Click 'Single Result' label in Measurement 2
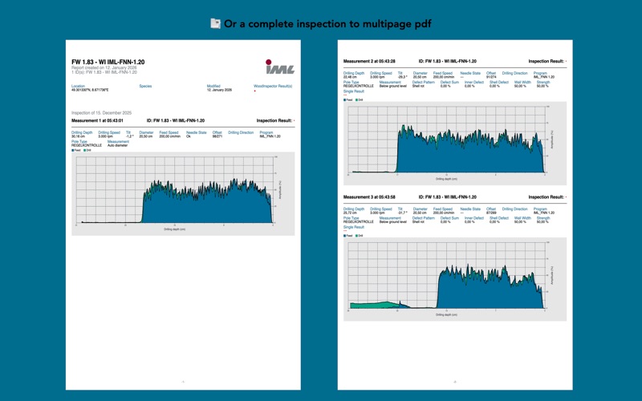This screenshot has width=642, height=401. pyautogui.click(x=354, y=91)
